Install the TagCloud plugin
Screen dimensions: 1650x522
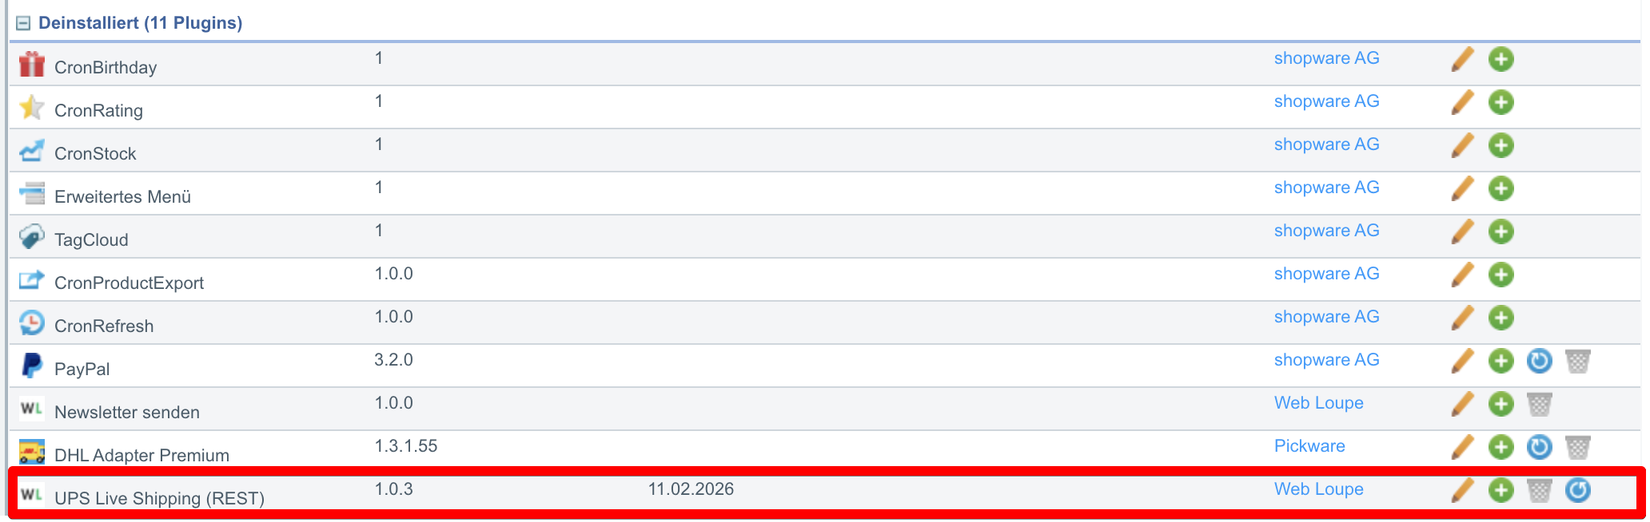pos(1501,231)
